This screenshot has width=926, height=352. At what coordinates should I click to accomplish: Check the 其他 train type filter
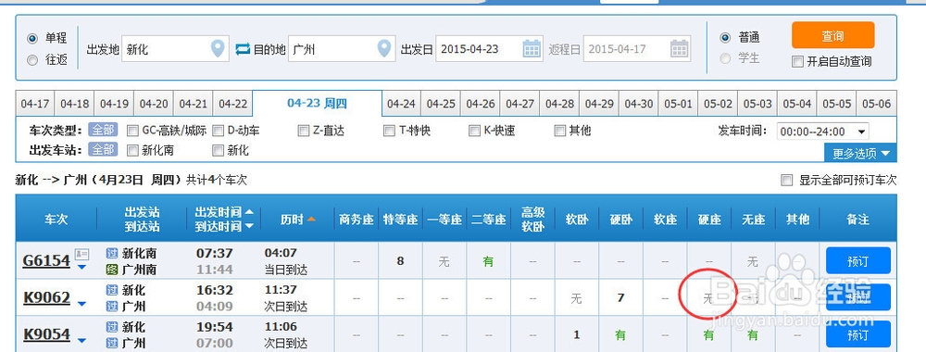click(560, 131)
